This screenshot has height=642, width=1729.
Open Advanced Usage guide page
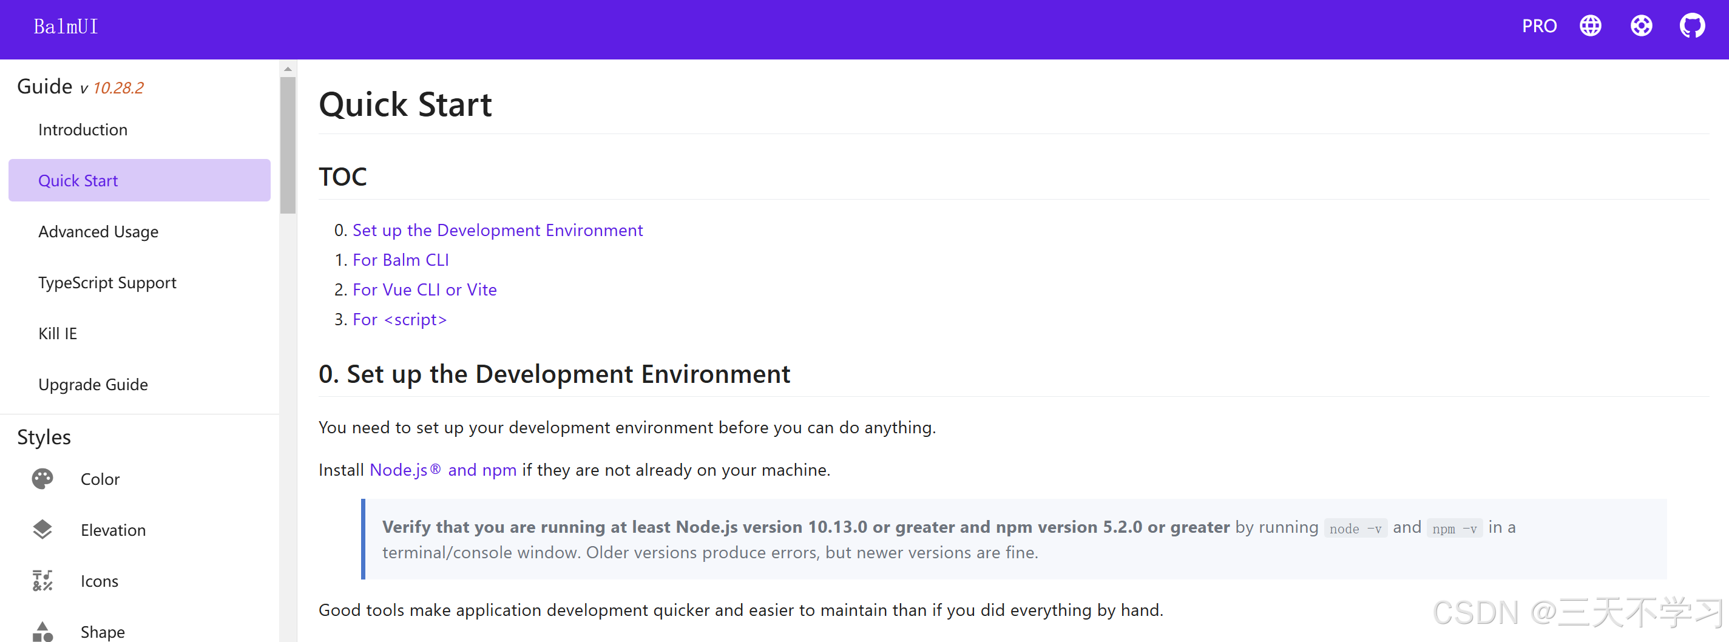point(98,232)
